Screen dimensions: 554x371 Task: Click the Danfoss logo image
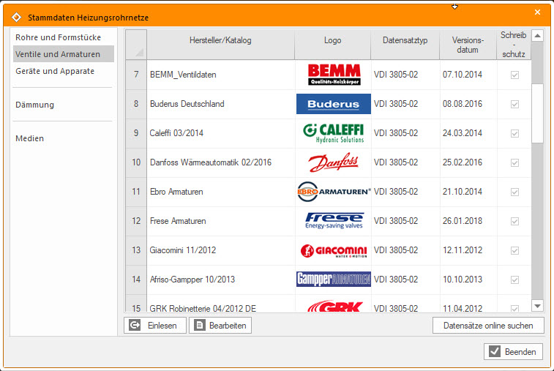tap(333, 162)
